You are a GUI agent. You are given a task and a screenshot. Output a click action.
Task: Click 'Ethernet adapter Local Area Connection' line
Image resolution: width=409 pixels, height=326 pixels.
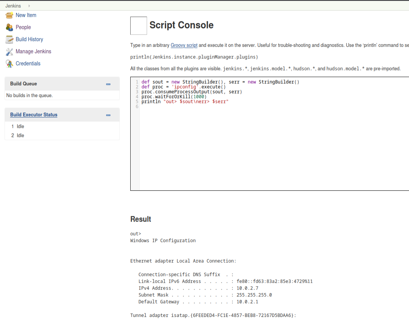pos(183,261)
